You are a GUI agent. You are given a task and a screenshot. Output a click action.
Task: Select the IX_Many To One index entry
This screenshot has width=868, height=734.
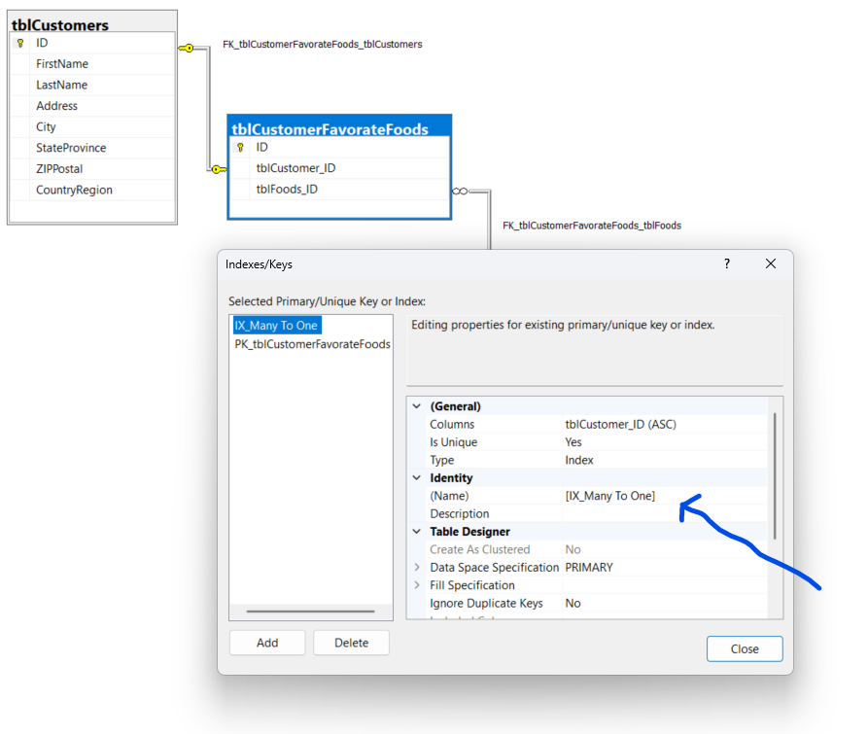click(276, 326)
